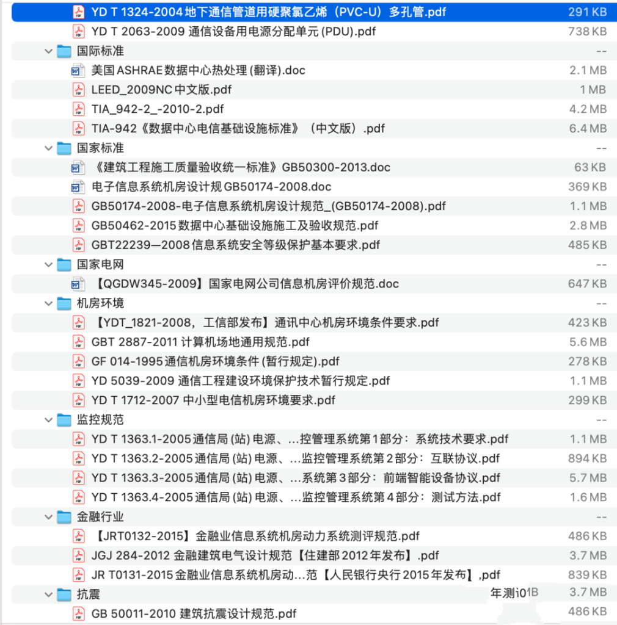The height and width of the screenshot is (625, 617).
Task: Click the PDF icon beside LEED_2009NC 中文版
Action: (79, 90)
